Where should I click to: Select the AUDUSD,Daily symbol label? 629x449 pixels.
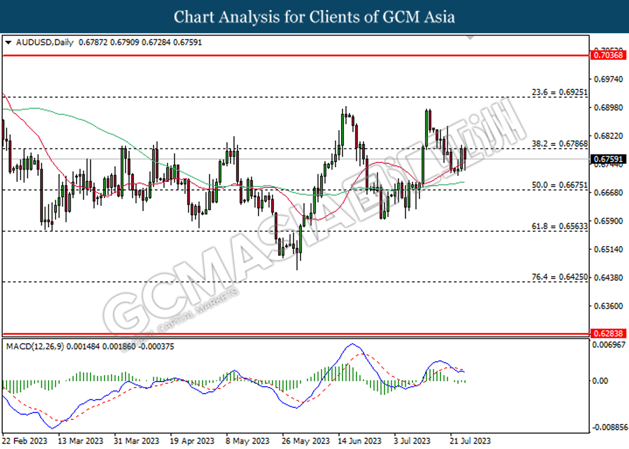point(44,42)
